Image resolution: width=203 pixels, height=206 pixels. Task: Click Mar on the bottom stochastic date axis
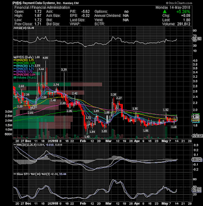point(108,203)
